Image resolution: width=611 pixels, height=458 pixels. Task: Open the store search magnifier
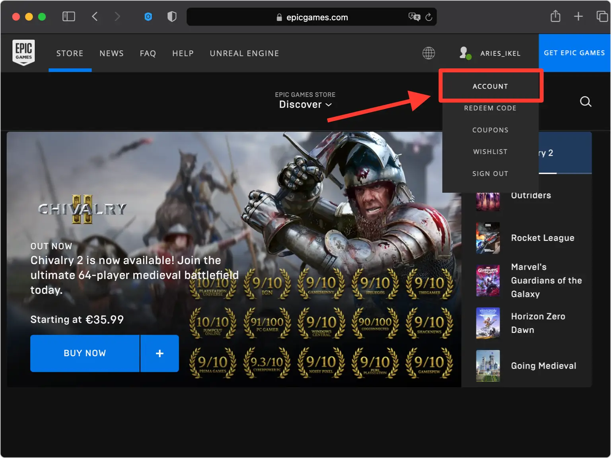586,102
